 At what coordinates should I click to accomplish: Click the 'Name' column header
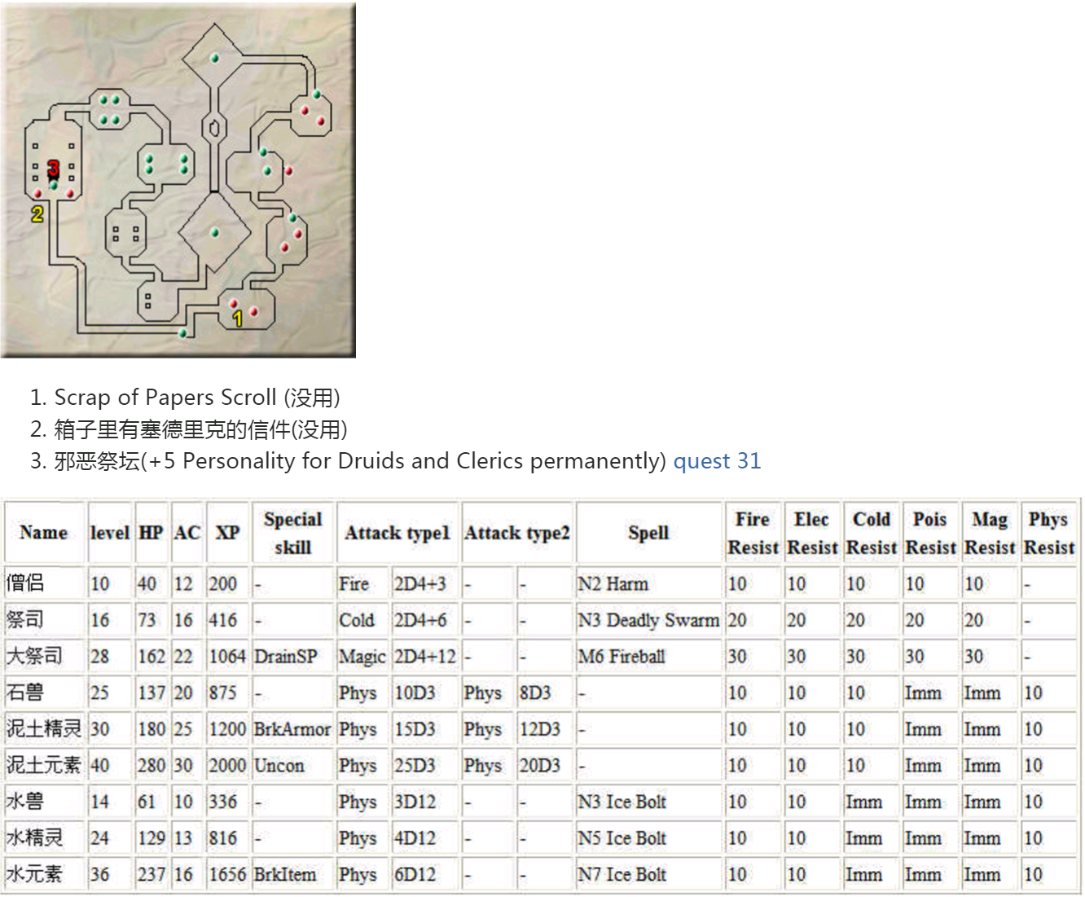[x=44, y=533]
